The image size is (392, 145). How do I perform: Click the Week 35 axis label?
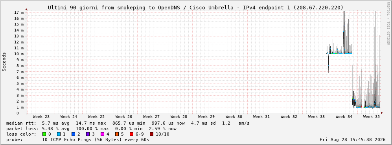(371, 117)
